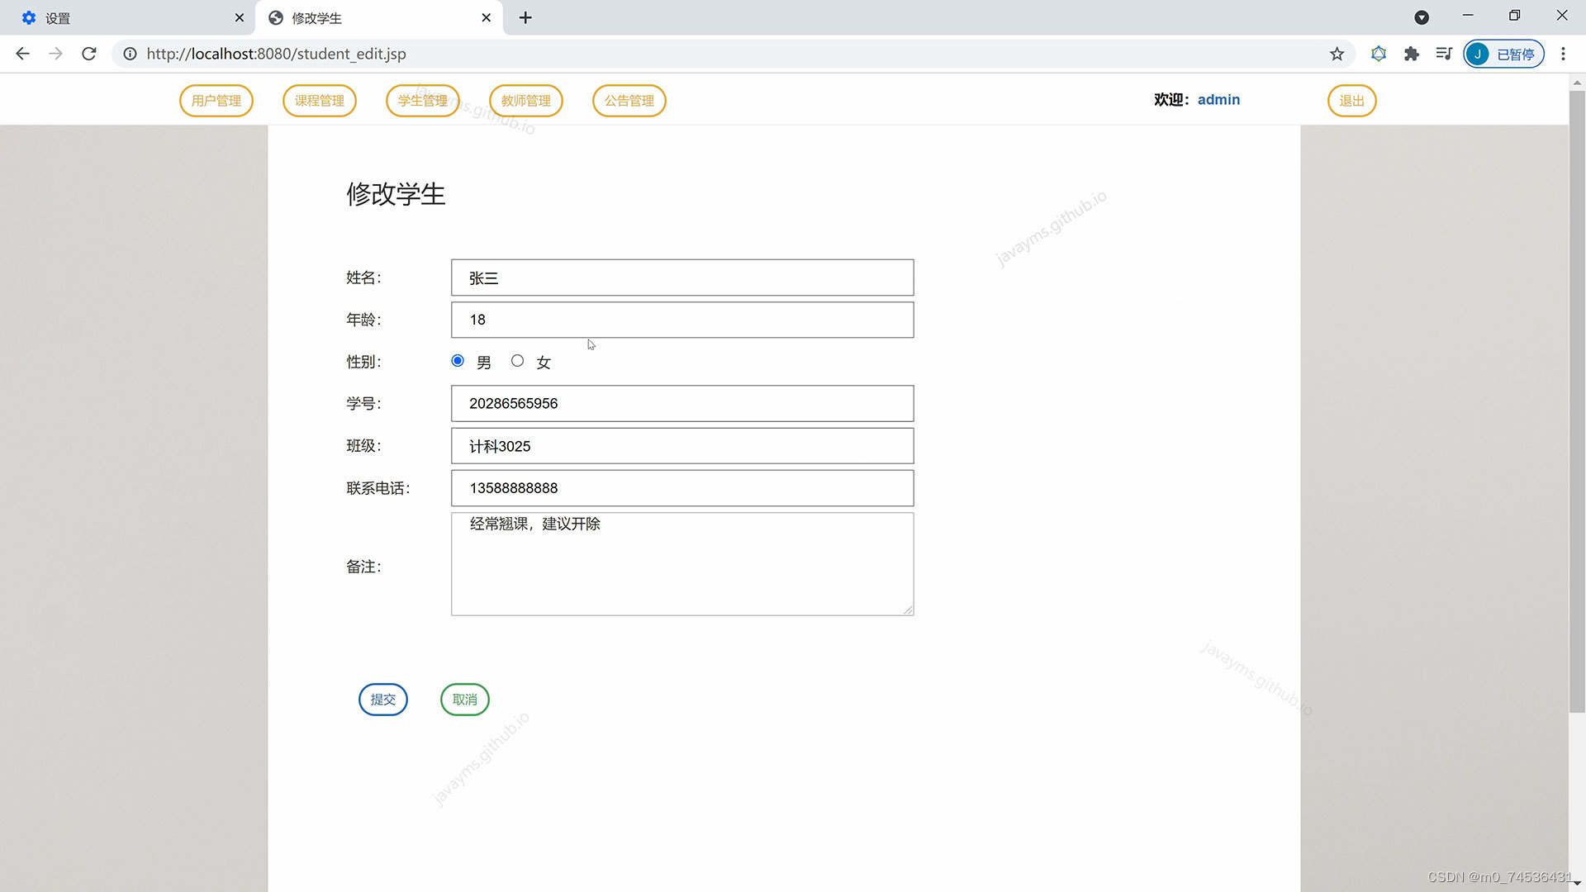The width and height of the screenshot is (1586, 892).
Task: Click the bookmark star in the address bar
Action: click(x=1337, y=54)
